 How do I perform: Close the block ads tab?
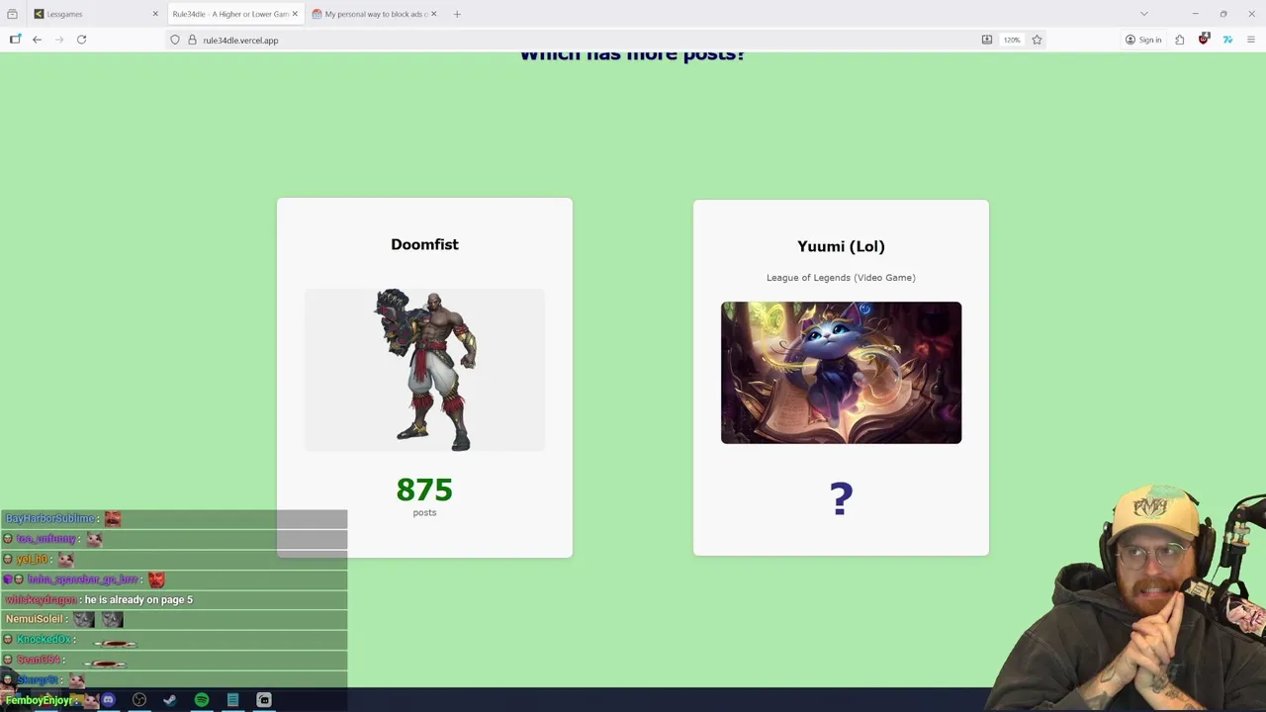pyautogui.click(x=433, y=14)
